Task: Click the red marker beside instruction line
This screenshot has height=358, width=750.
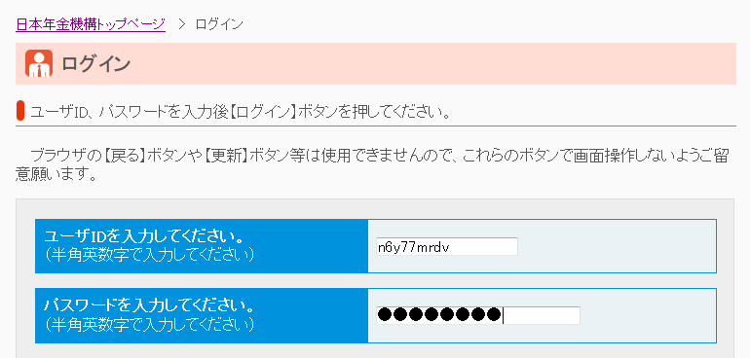Action: point(20,110)
